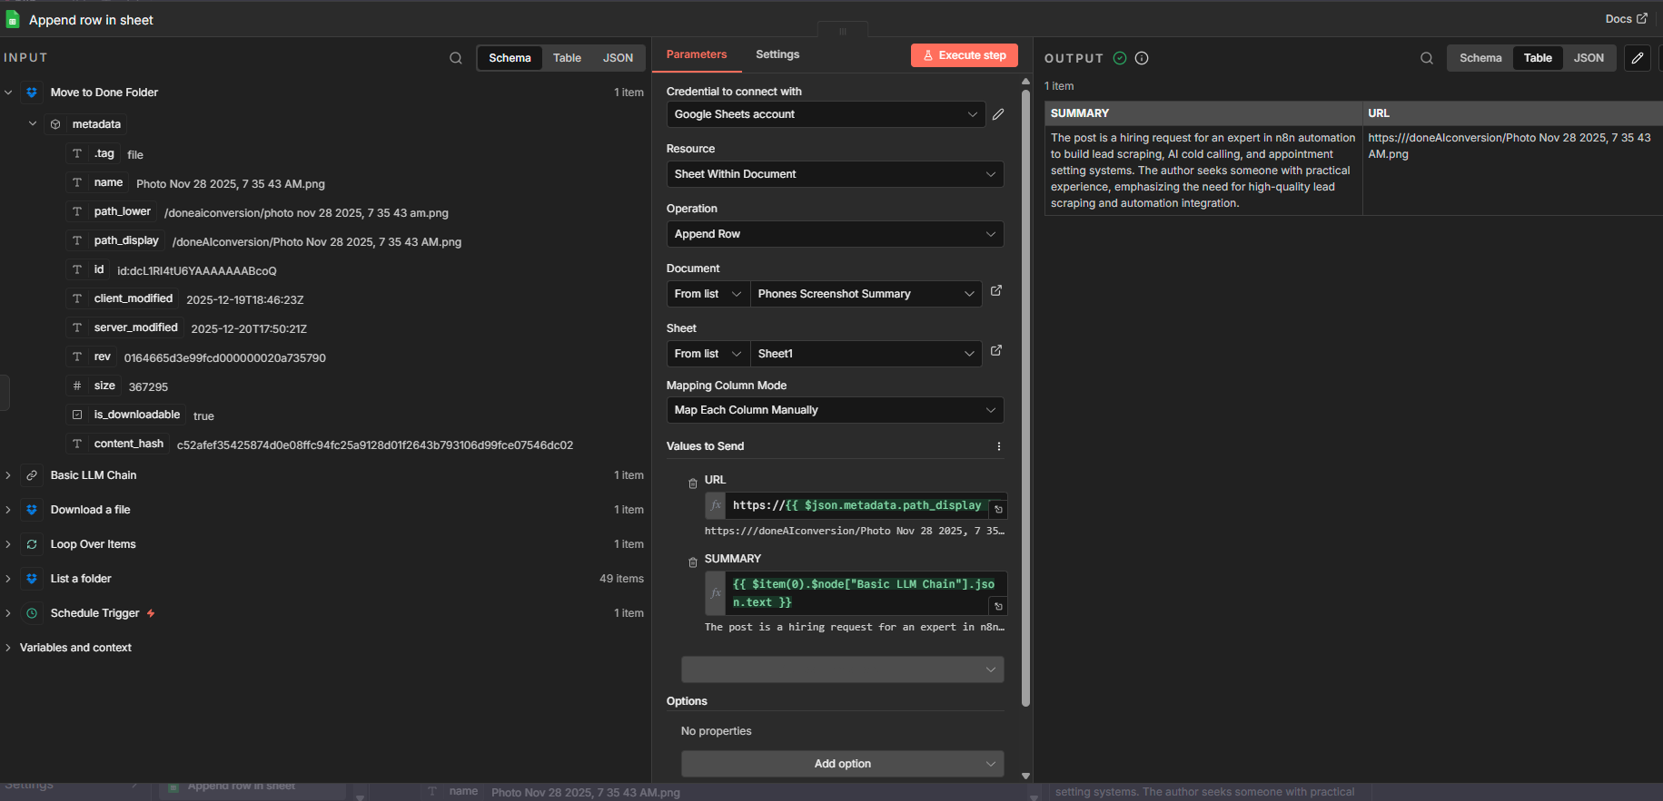
Task: Switch output view to Schema
Action: [x=1480, y=58]
